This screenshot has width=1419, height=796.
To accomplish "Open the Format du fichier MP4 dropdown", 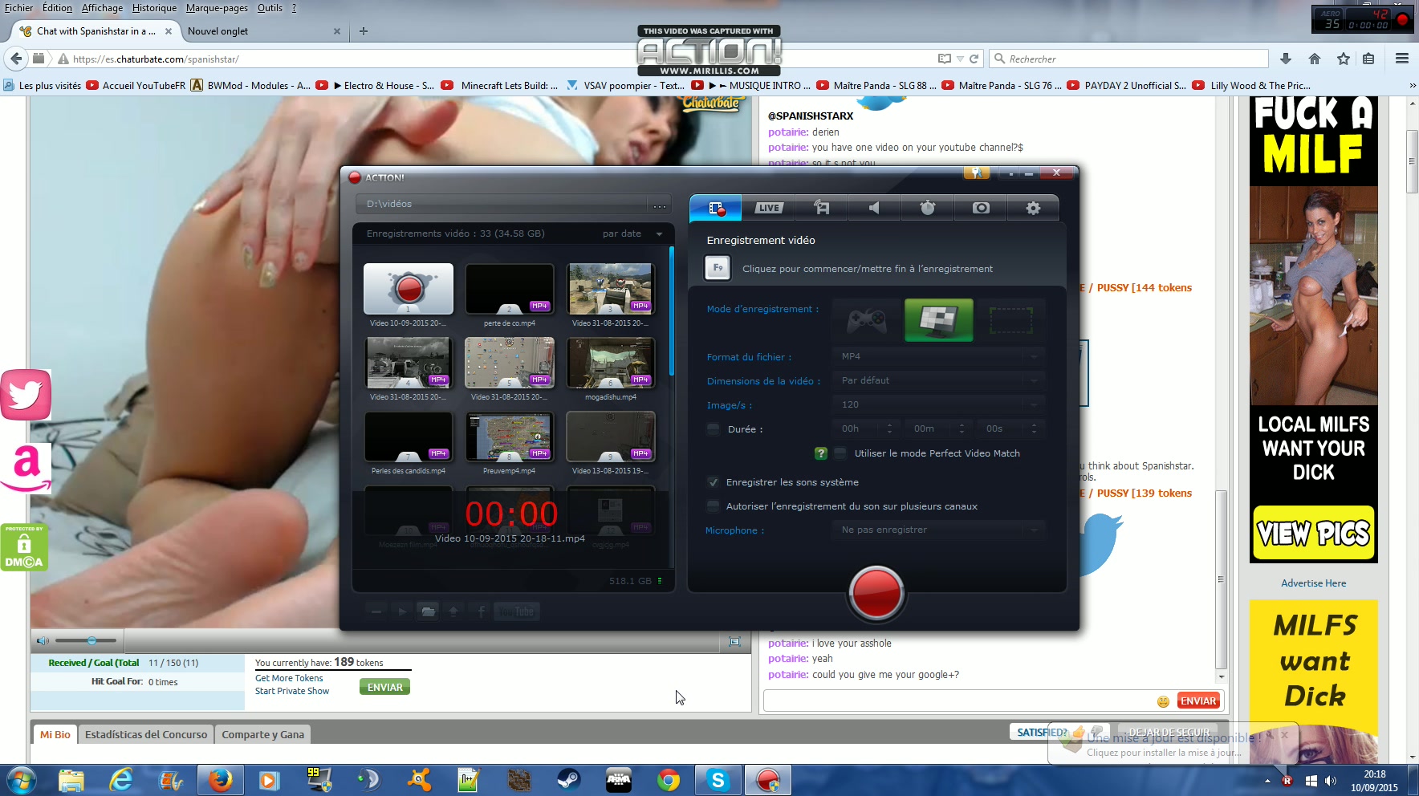I will point(938,356).
